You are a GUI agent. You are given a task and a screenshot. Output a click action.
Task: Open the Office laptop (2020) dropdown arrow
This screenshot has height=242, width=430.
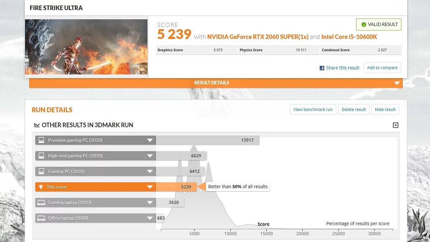coord(150,218)
